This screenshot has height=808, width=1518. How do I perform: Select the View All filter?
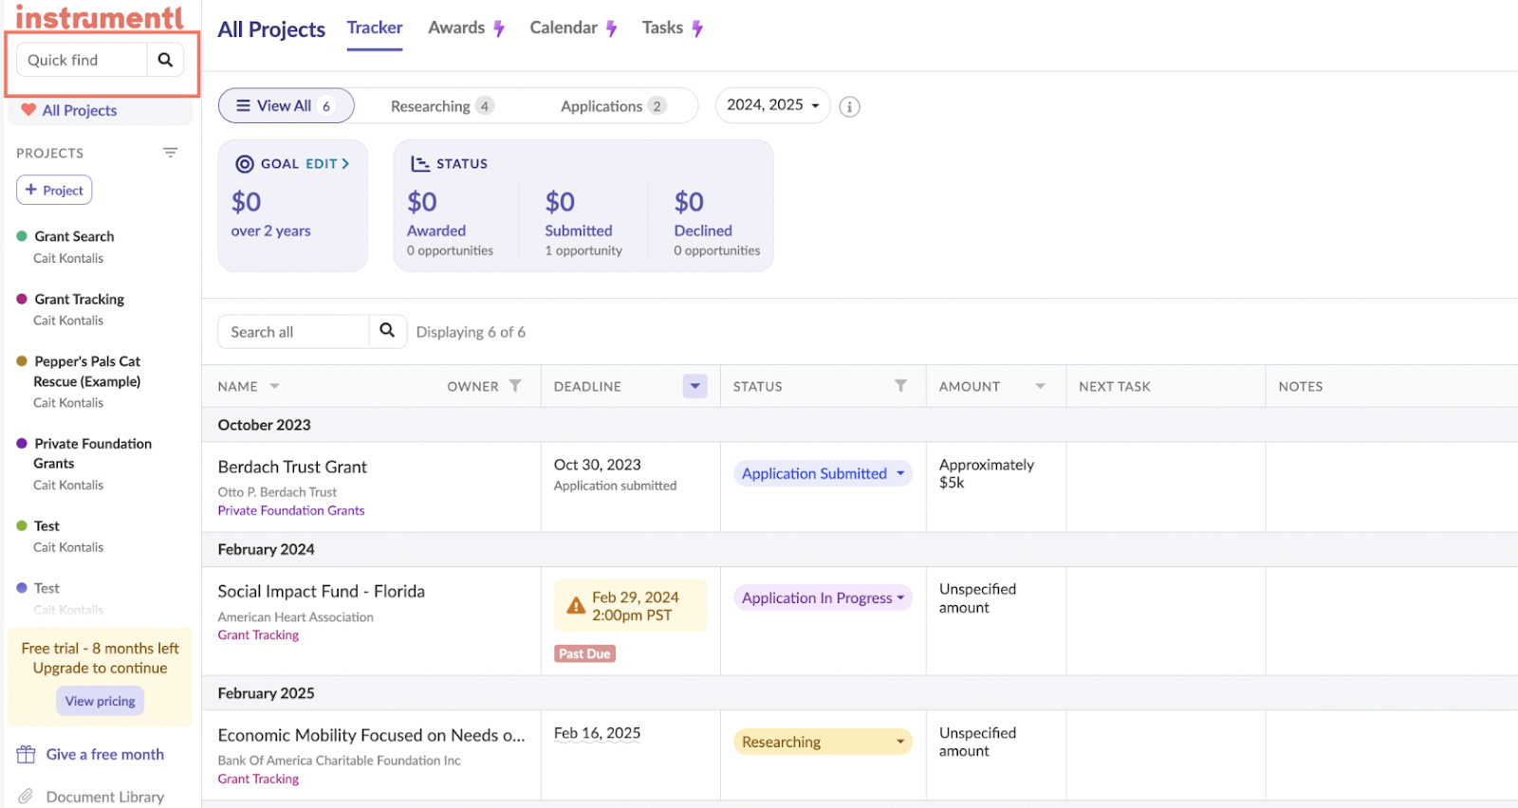[x=287, y=105]
